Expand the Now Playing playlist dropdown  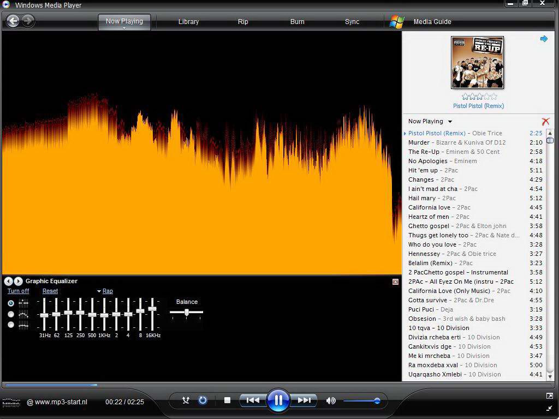pyautogui.click(x=450, y=122)
